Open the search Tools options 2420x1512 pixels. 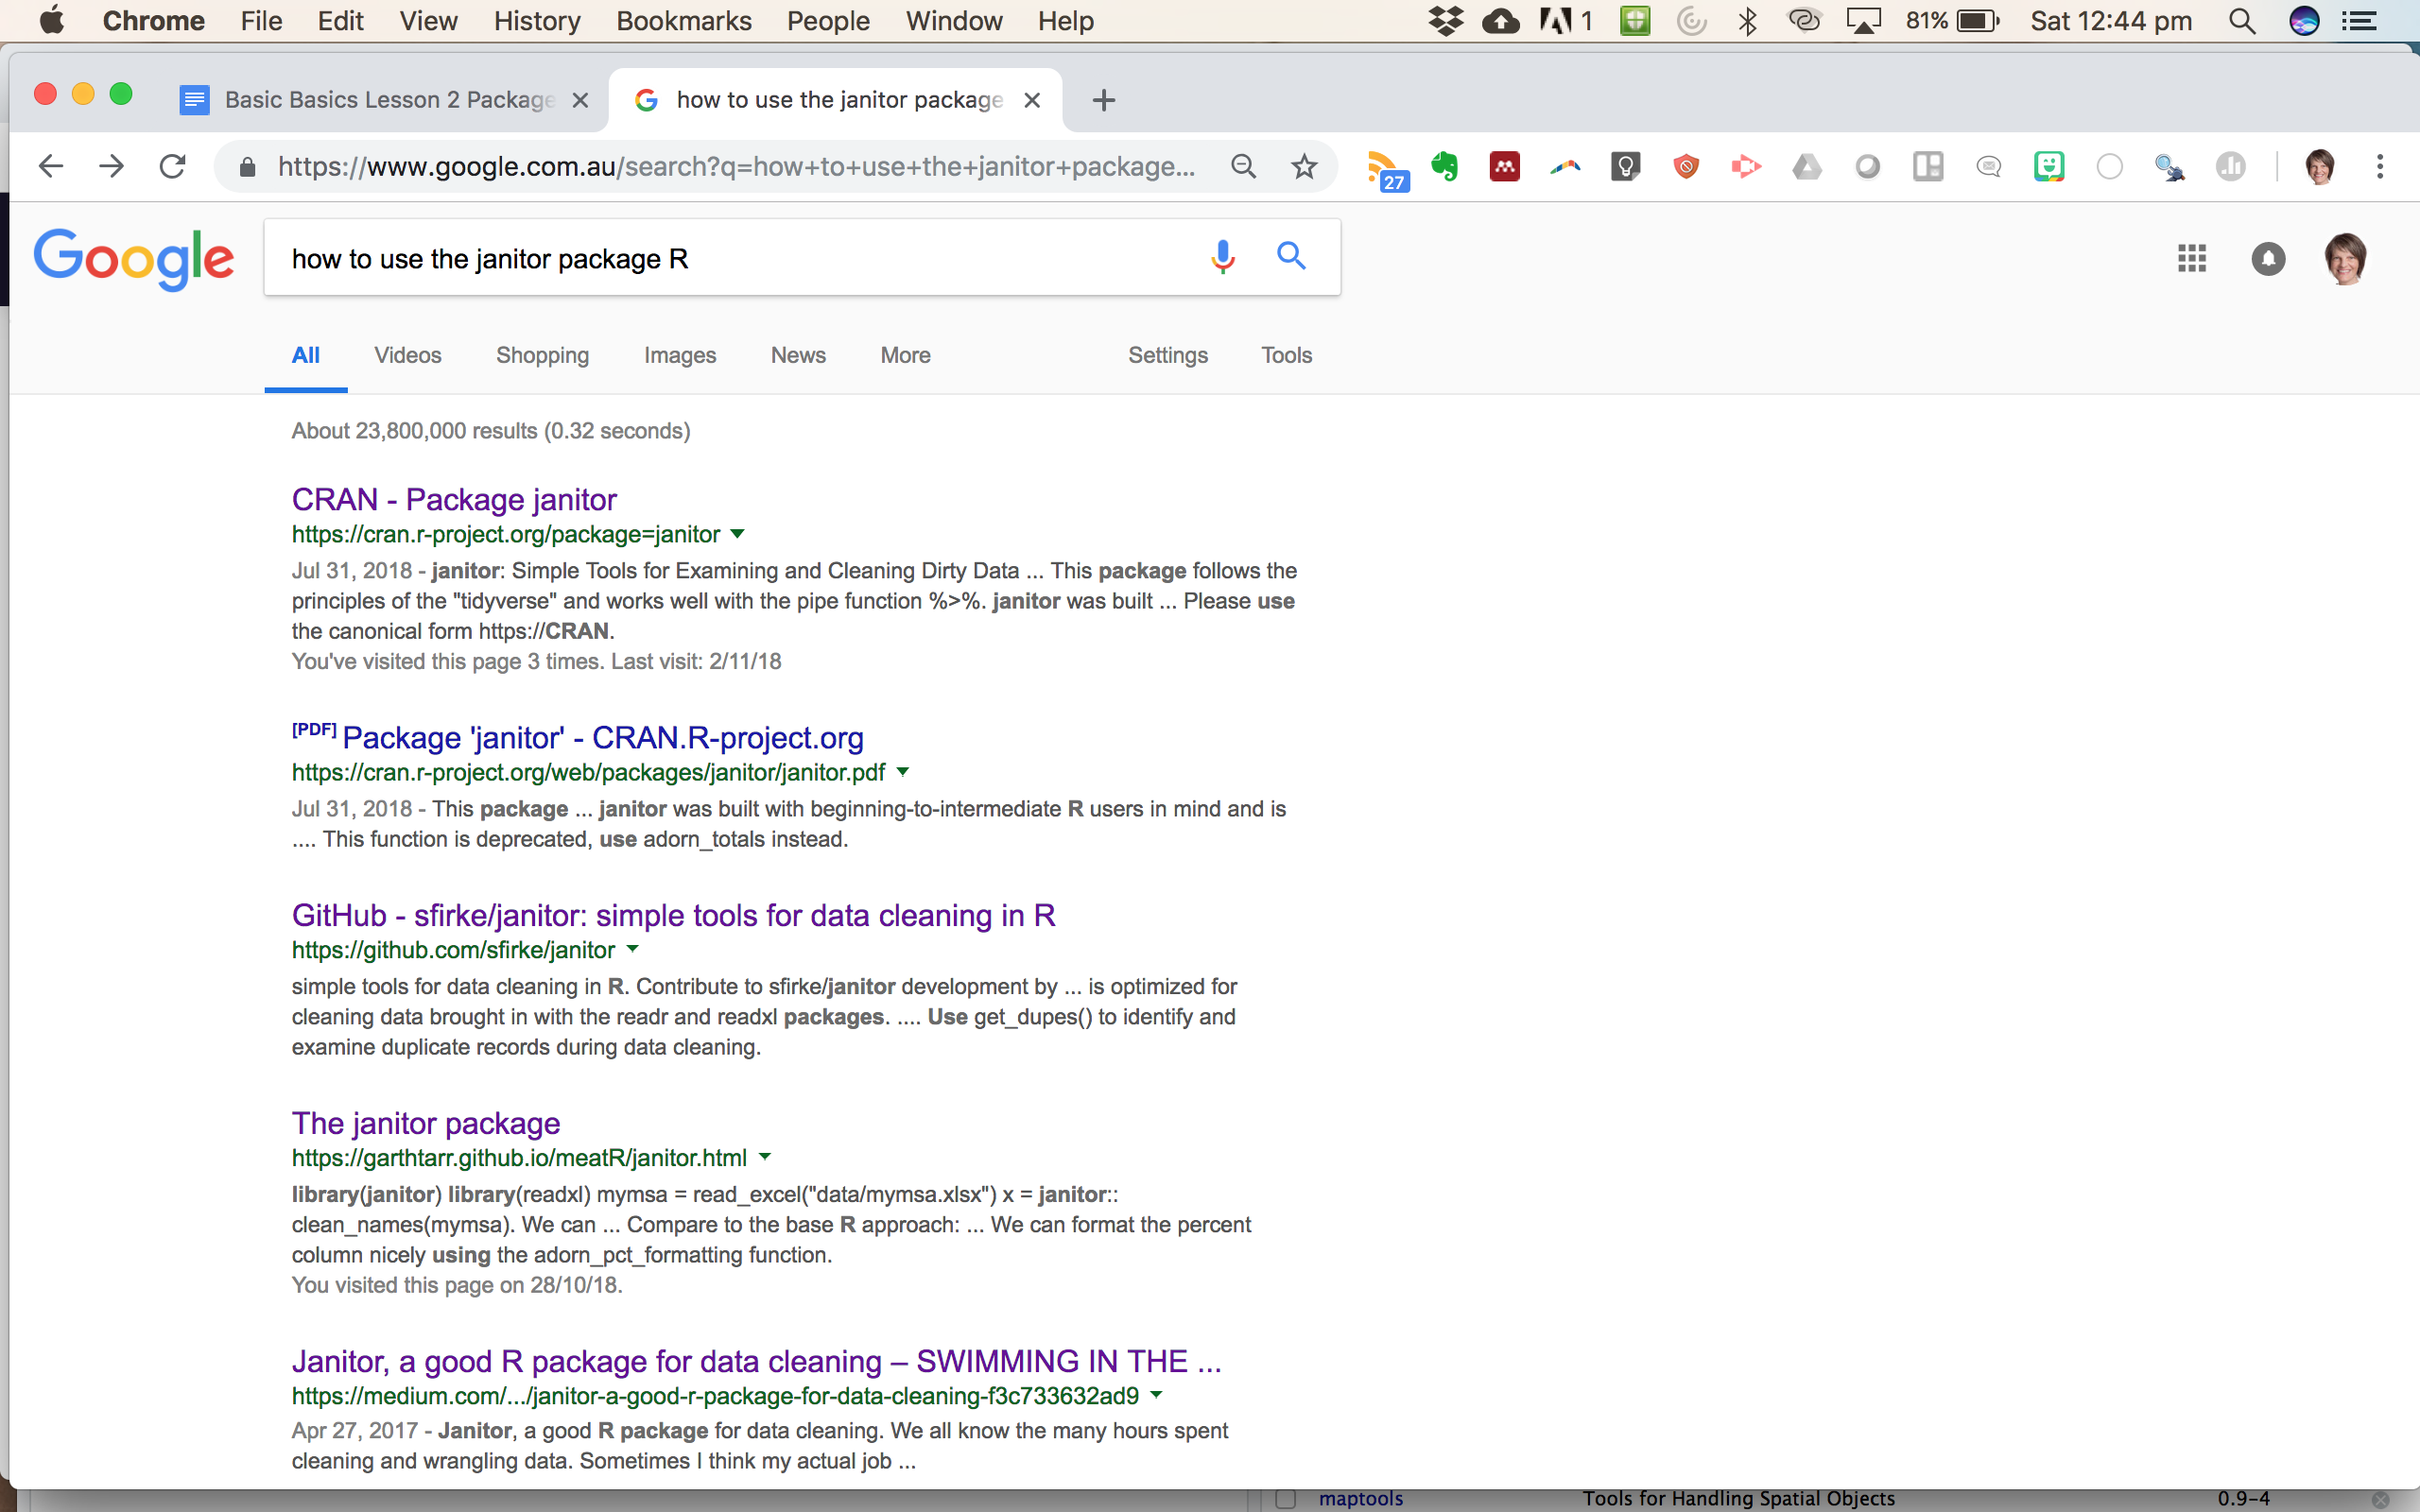pyautogui.click(x=1286, y=355)
